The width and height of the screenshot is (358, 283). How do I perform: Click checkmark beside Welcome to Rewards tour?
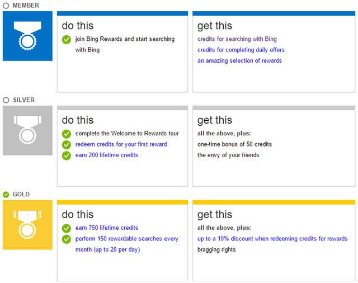[x=67, y=134]
